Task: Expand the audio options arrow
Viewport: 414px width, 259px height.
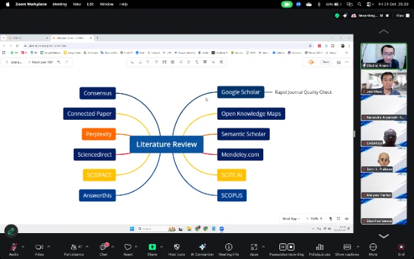Action: 23,247
